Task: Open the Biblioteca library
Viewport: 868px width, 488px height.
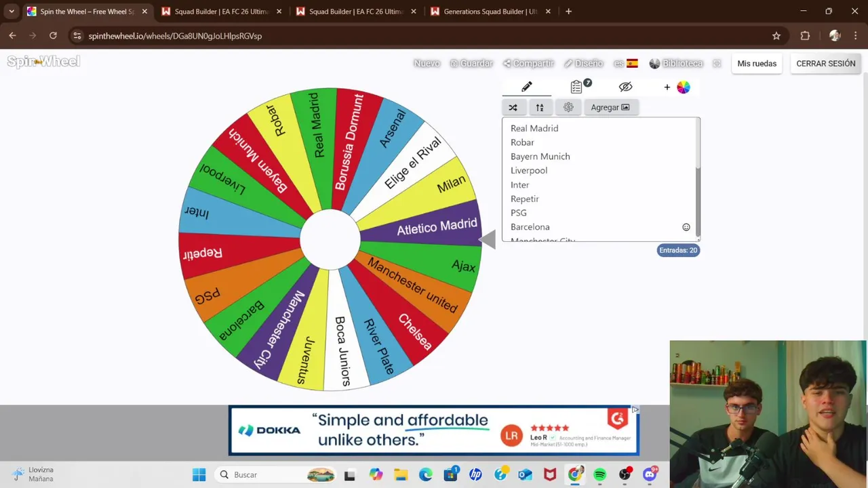Action: pyautogui.click(x=676, y=63)
